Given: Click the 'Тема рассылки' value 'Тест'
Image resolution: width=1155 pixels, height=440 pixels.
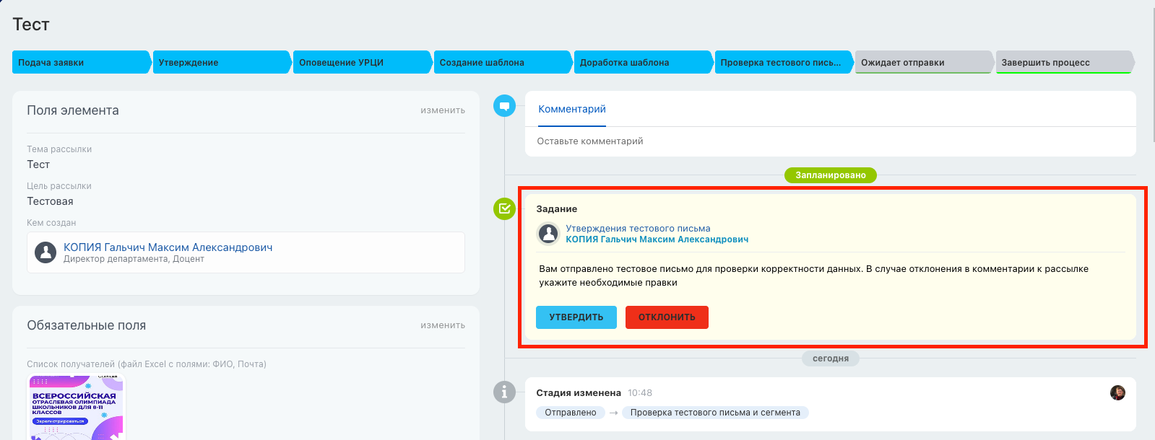Looking at the screenshot, I should tap(38, 164).
